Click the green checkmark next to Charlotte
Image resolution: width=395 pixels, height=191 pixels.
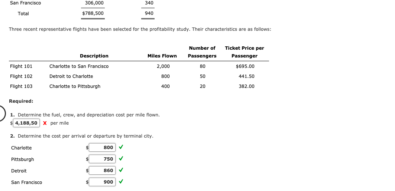121,147
